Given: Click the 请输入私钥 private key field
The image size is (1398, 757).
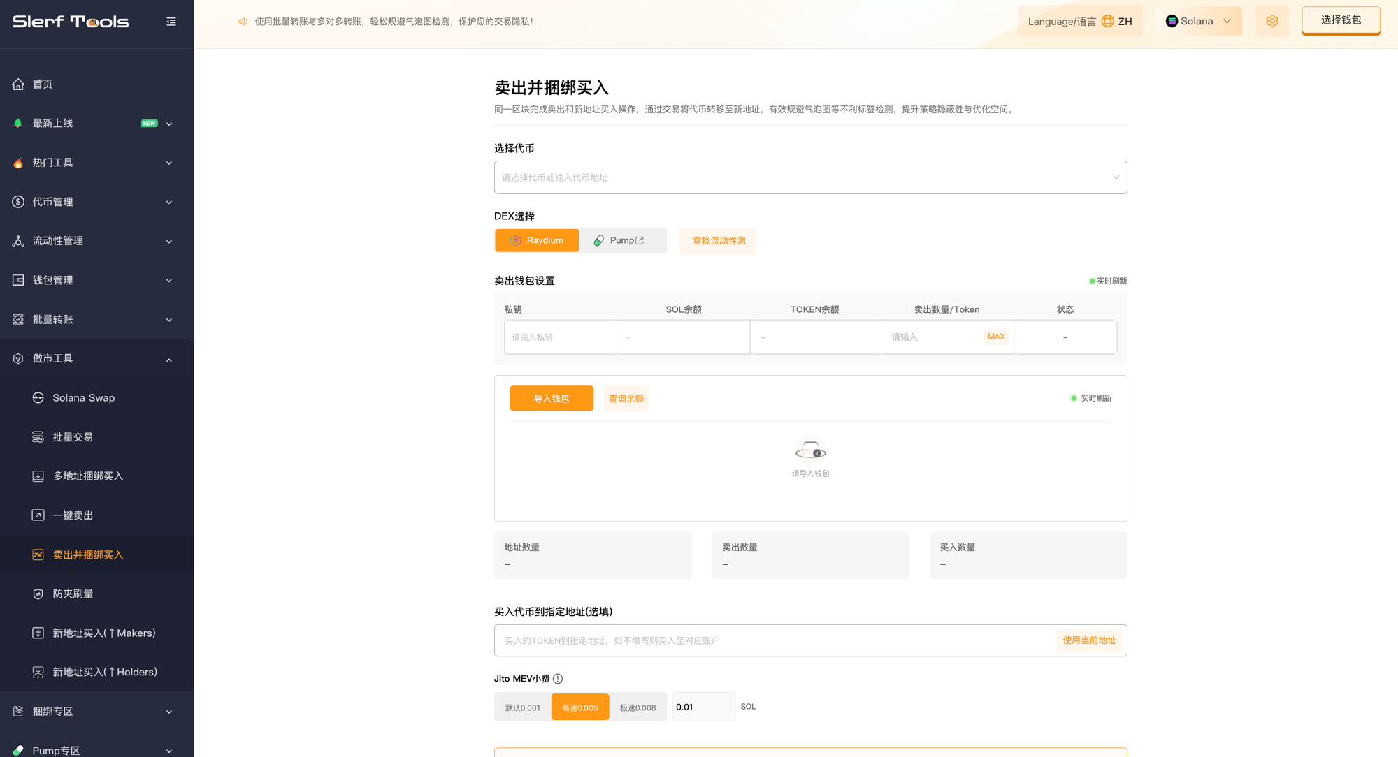Looking at the screenshot, I should coord(561,337).
